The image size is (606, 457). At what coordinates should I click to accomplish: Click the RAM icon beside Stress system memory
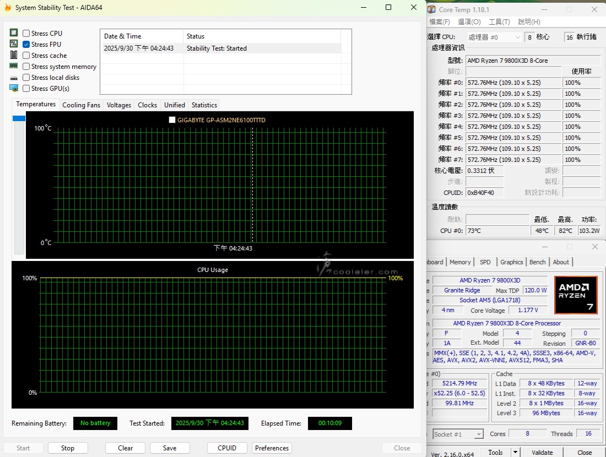pos(14,66)
